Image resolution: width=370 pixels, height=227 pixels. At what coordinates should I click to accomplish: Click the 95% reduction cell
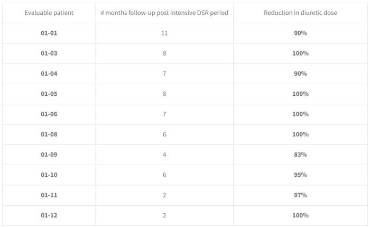[x=300, y=175]
